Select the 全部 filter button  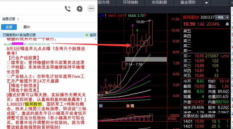coord(9,27)
